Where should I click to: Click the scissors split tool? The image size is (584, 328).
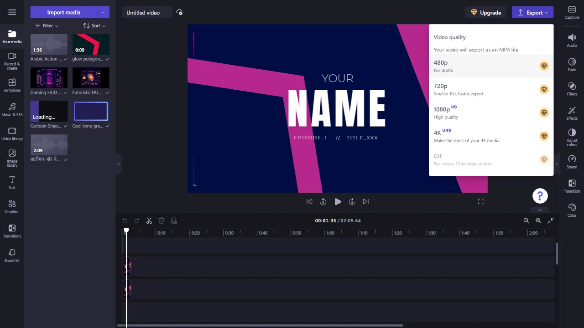pos(149,220)
